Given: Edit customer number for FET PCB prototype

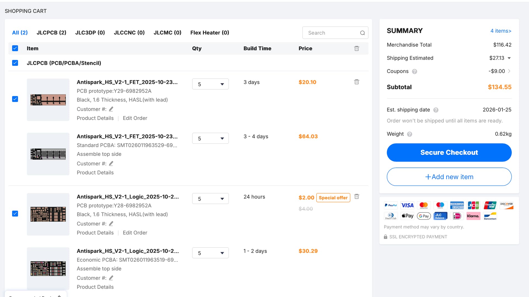Looking at the screenshot, I should pyautogui.click(x=111, y=109).
